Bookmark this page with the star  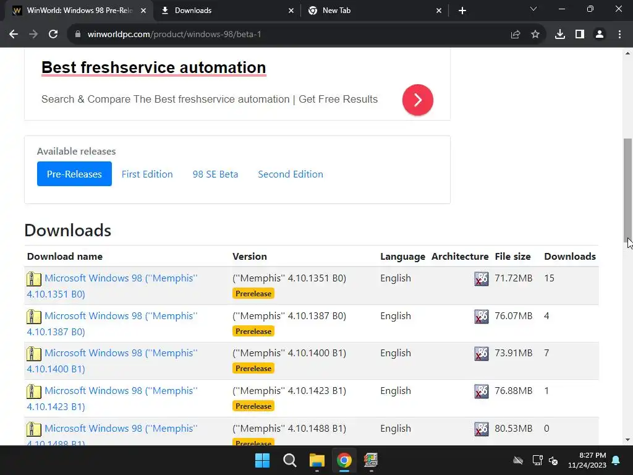tap(535, 35)
